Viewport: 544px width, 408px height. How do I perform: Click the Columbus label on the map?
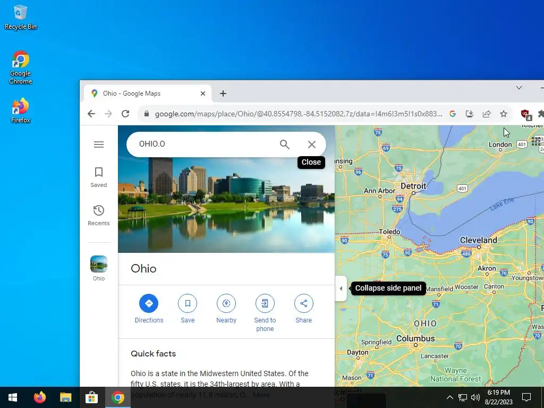(x=415, y=338)
